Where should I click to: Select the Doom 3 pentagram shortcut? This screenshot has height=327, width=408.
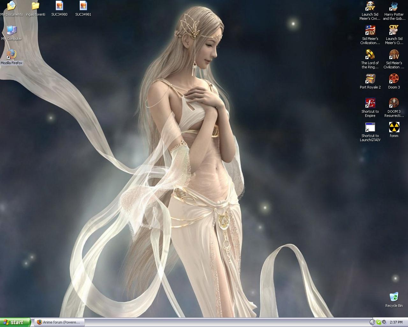click(x=394, y=79)
